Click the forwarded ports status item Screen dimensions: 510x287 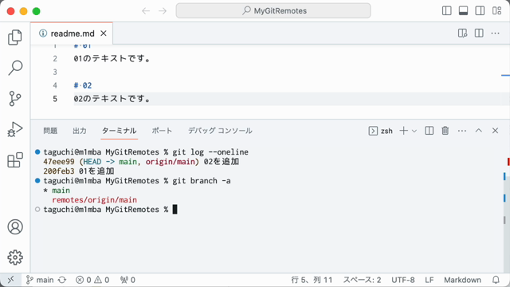127,280
